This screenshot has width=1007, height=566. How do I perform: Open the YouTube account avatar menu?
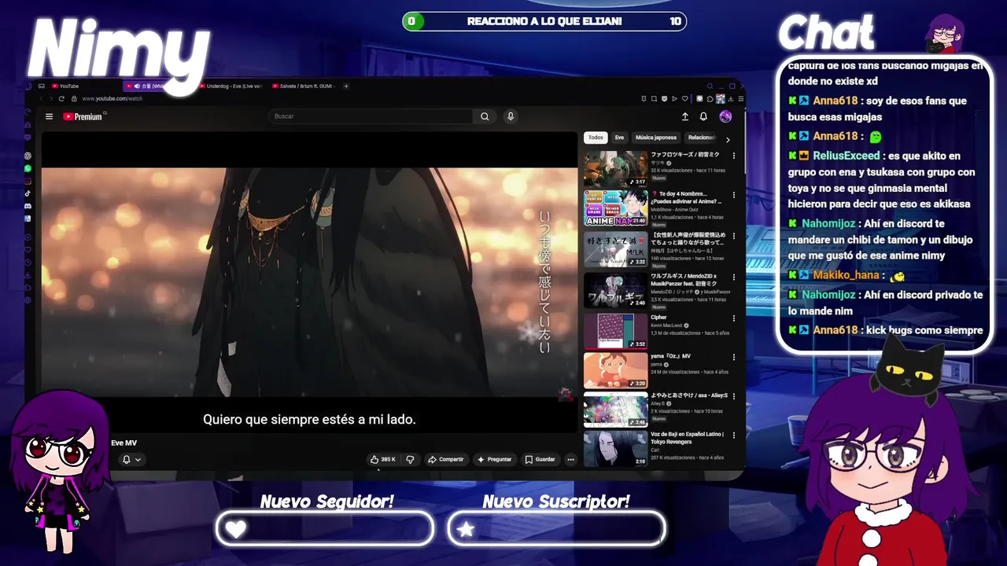tap(725, 116)
